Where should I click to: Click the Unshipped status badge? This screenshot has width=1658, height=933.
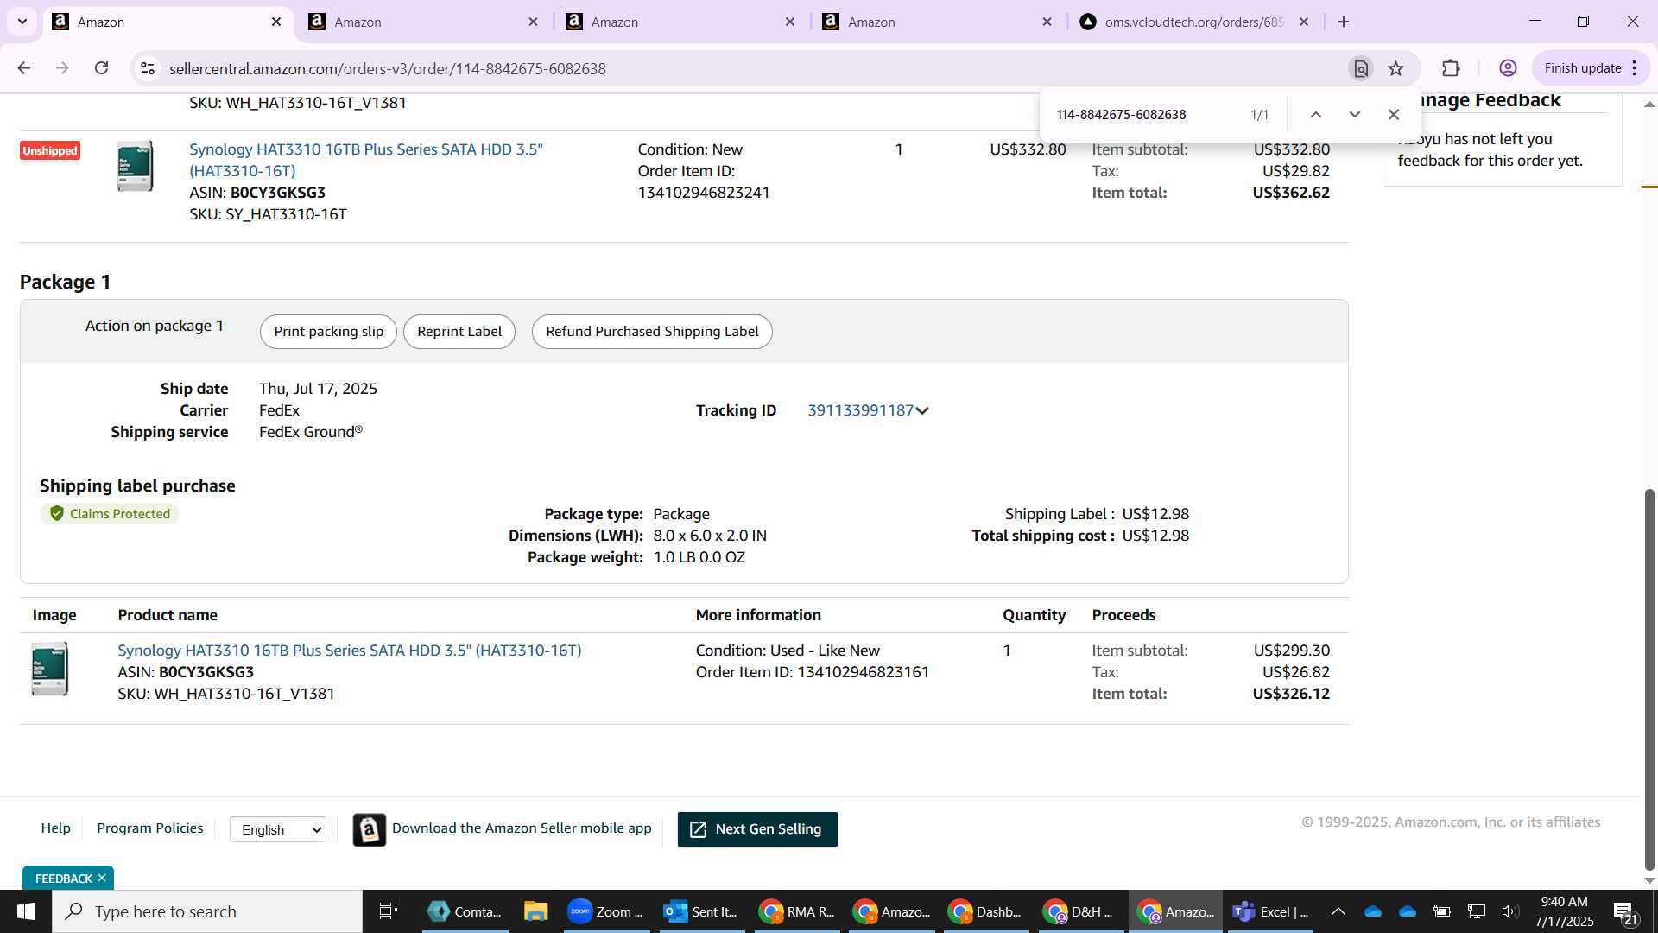pos(50,150)
